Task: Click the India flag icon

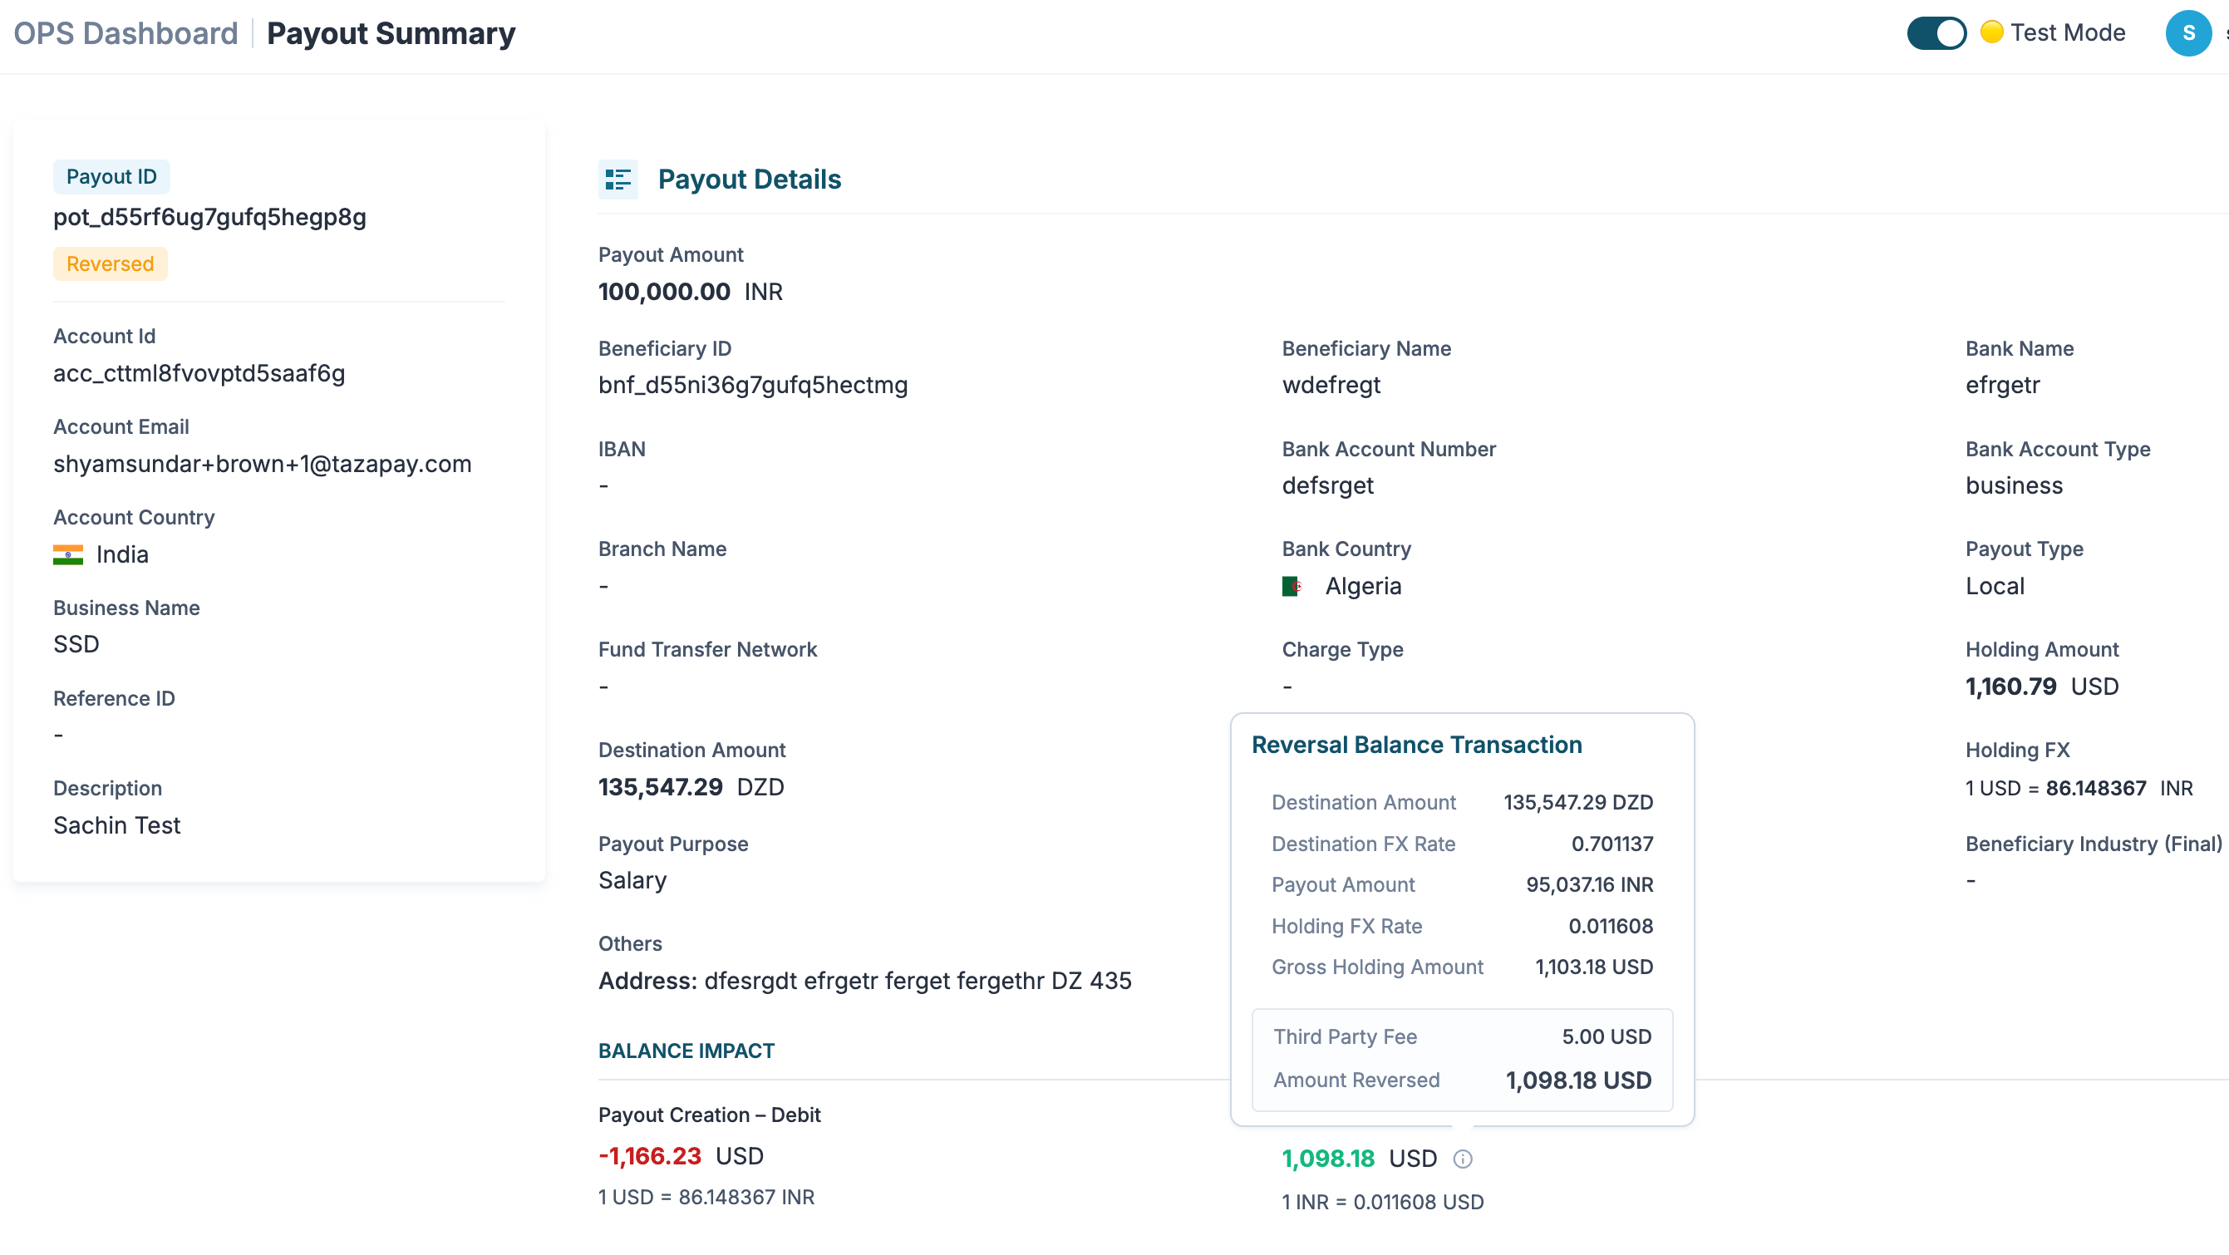Action: 67,555
